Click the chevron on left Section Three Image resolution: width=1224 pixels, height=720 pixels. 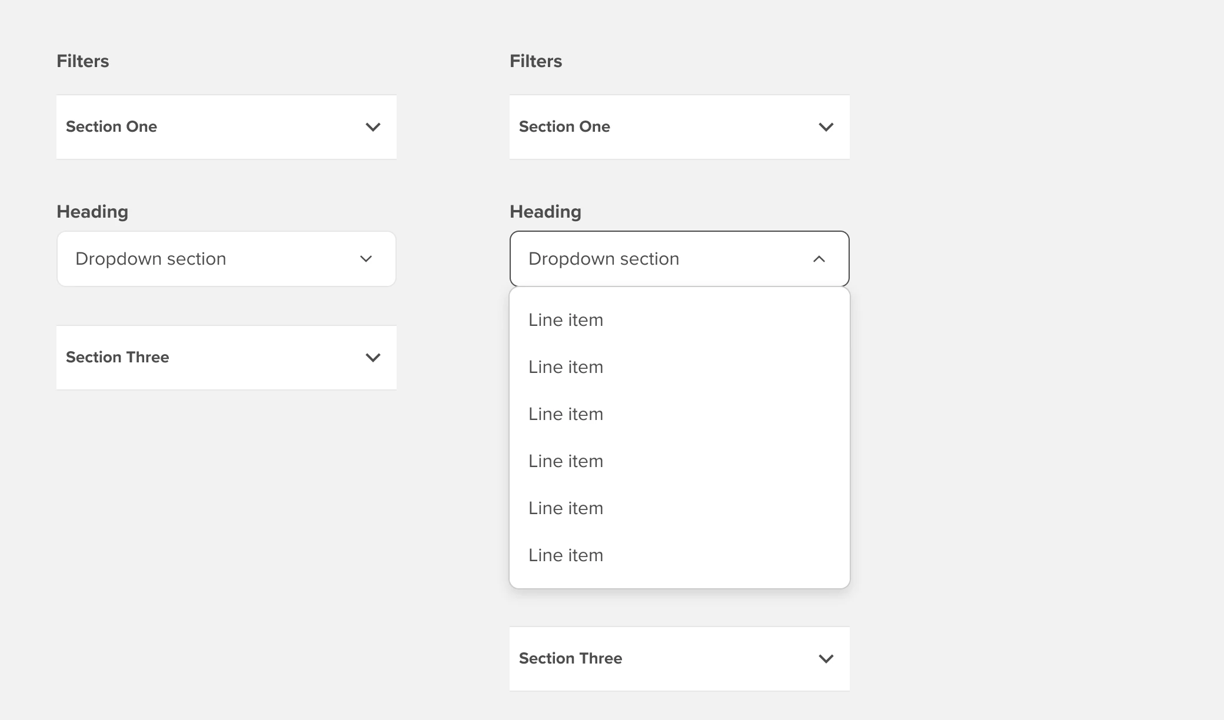[372, 358]
